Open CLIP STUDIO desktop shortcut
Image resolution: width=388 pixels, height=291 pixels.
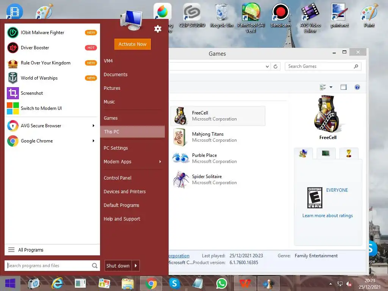[192, 15]
